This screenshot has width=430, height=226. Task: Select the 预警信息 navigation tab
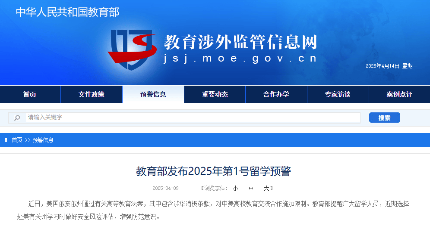tap(153, 94)
